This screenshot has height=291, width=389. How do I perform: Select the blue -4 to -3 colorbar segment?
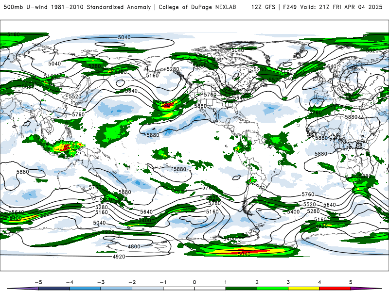(85, 289)
